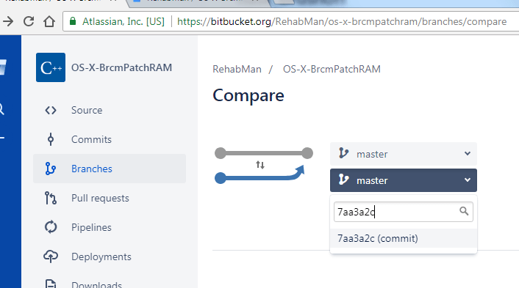The image size is (519, 288).
Task: Click the browser forward arrow
Action: click(8, 22)
